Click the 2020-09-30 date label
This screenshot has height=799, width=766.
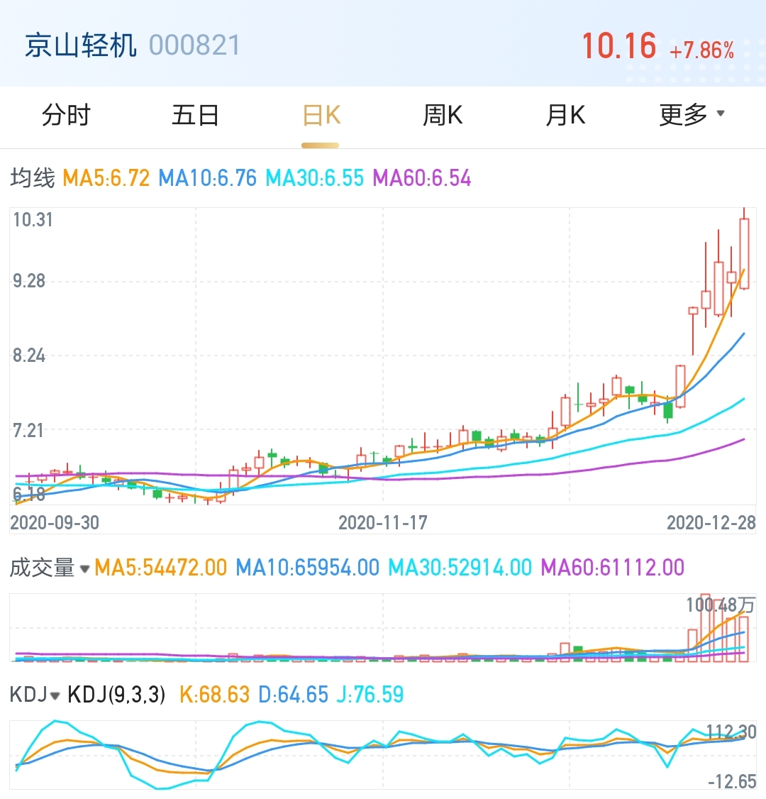[55, 523]
